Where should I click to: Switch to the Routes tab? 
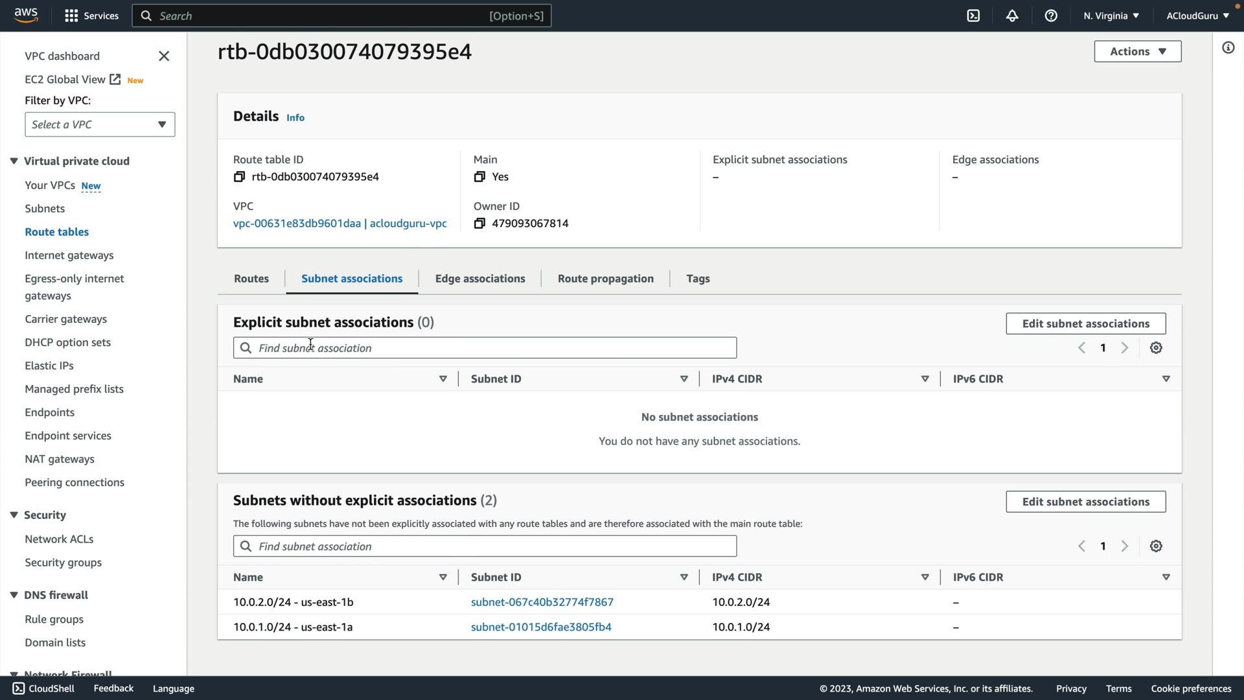tap(251, 279)
